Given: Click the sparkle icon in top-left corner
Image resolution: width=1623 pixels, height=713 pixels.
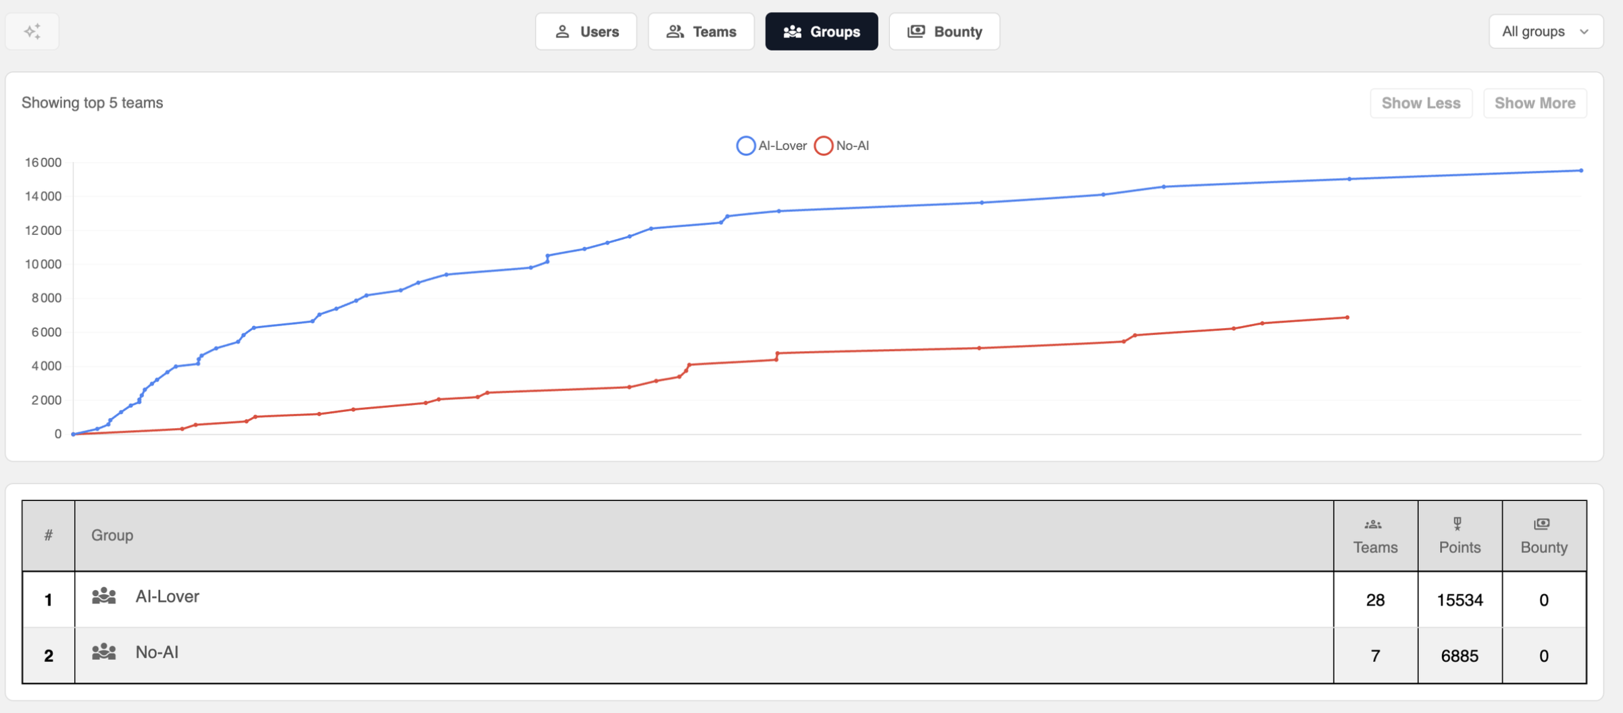Looking at the screenshot, I should click(x=32, y=31).
